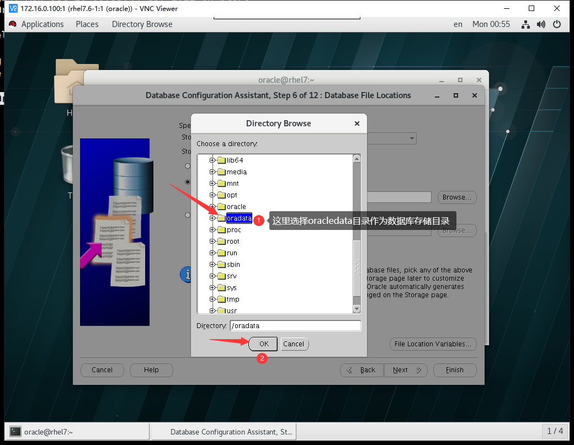Click the Directory path input field

click(x=295, y=326)
